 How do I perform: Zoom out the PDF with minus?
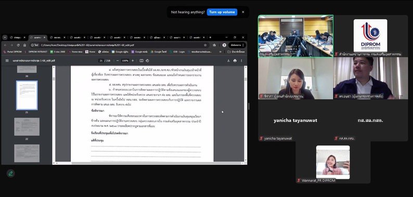click(x=118, y=61)
